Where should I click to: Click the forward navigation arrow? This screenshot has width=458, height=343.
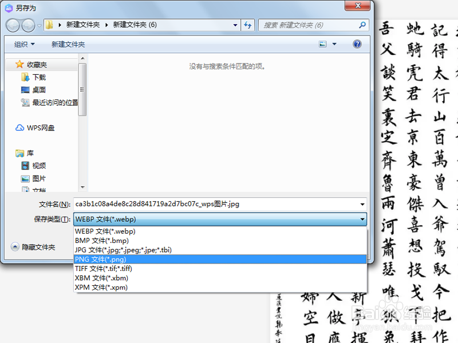pos(26,25)
